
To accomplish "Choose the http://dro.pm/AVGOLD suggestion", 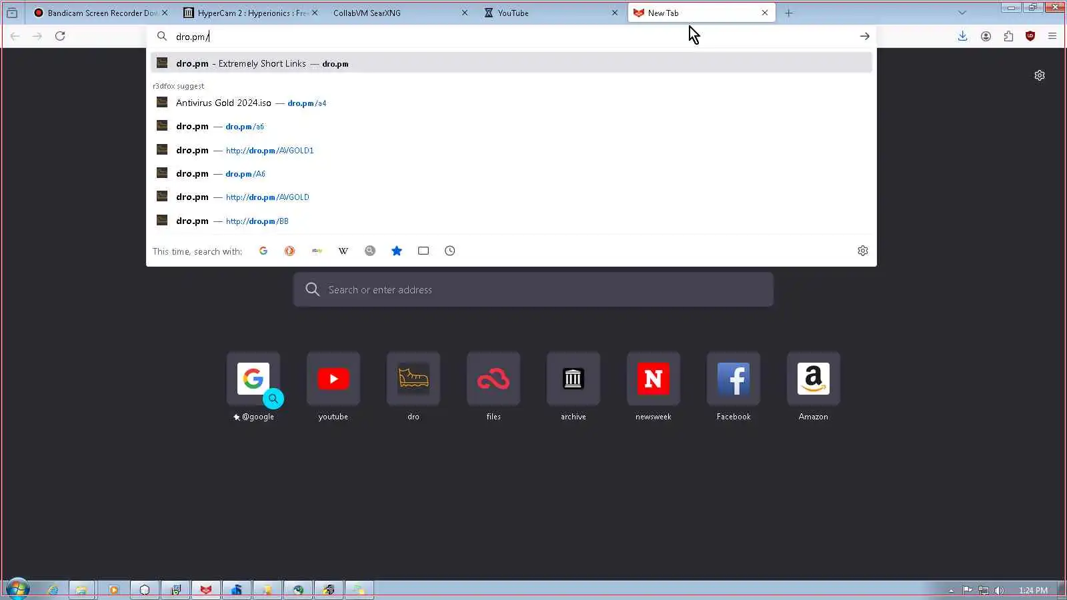I will point(511,197).
